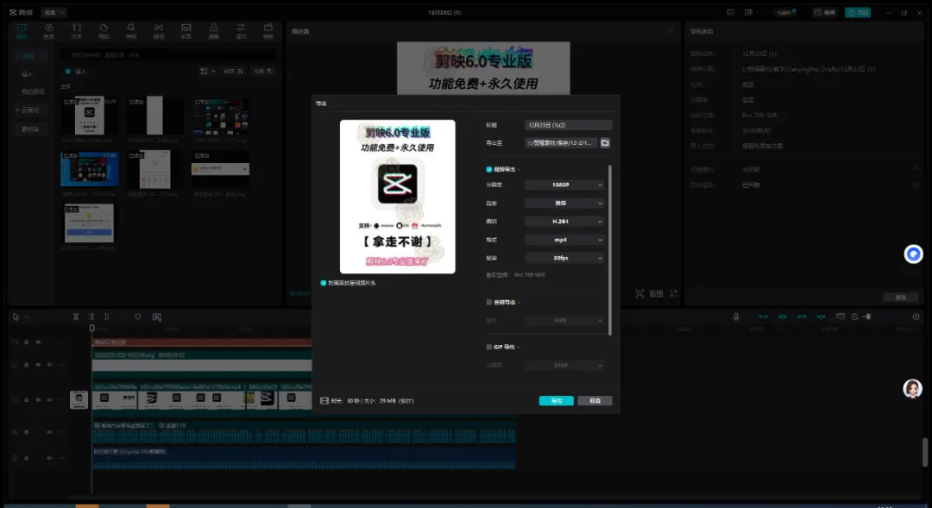Click the avatar floating icon at right edge
The height and width of the screenshot is (508, 932).
pos(912,389)
